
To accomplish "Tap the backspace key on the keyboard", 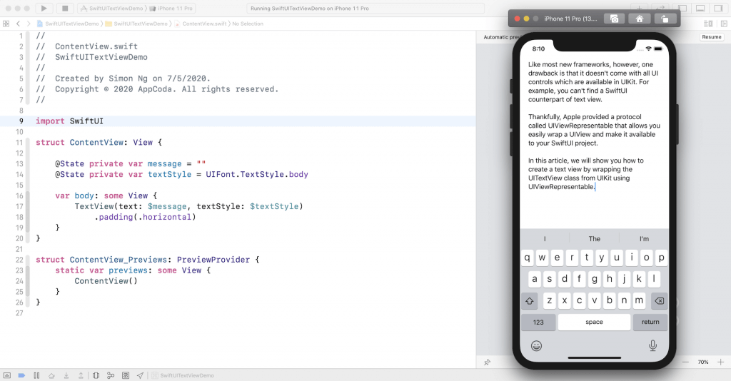I will (659, 301).
